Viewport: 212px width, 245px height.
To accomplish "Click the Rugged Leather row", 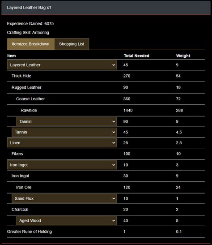I will point(106,87).
